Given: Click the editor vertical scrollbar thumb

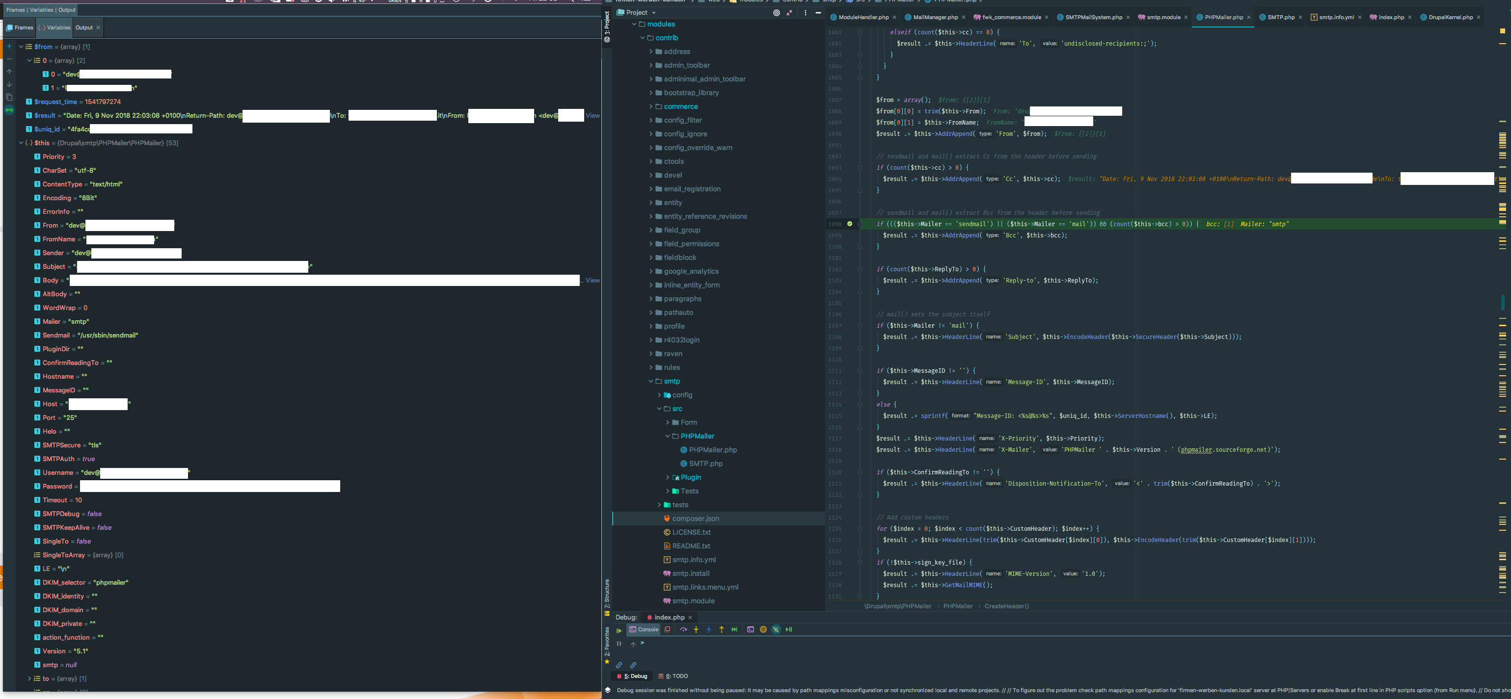Looking at the screenshot, I should click(x=1503, y=302).
